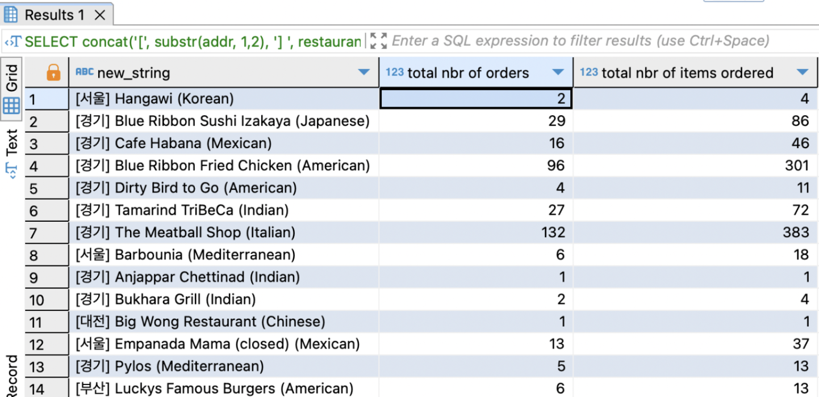Screen dimensions: 819x397
Task: Select orders value 27
Action: [476, 210]
